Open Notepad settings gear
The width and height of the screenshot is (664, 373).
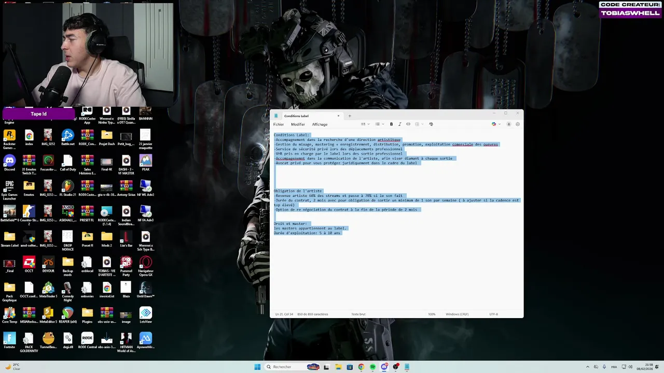pos(517,124)
